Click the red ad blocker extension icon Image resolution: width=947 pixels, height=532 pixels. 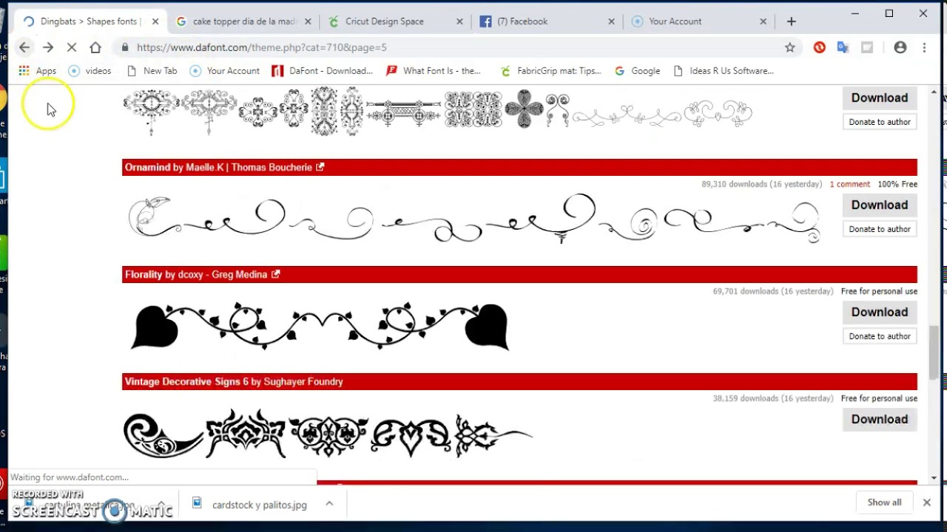coord(819,47)
